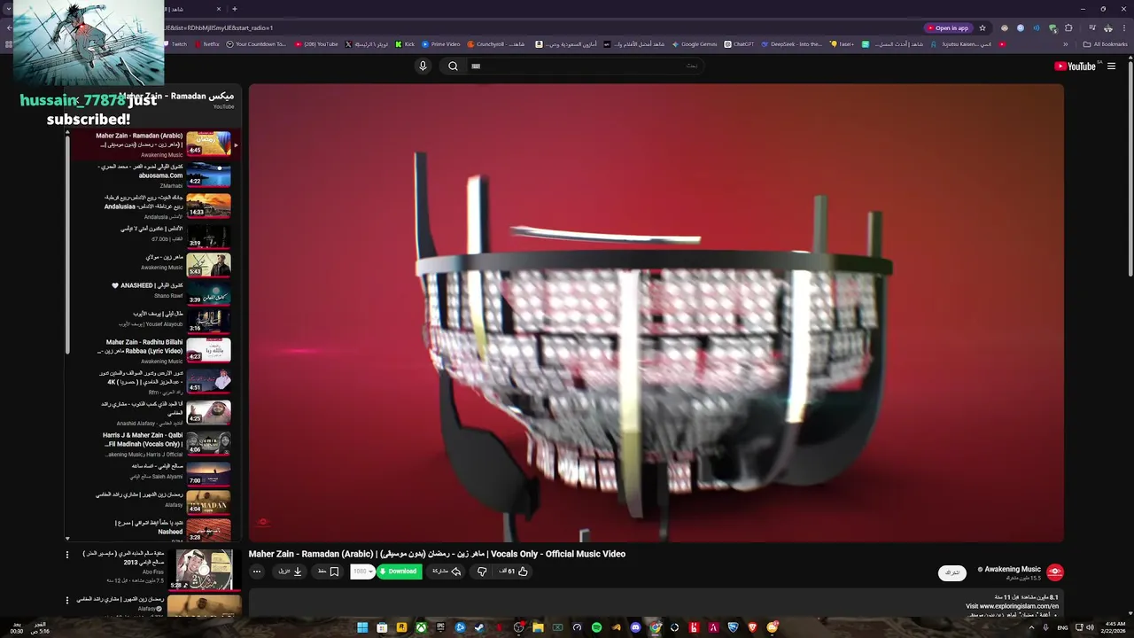
Task: Open the Windows Start menu
Action: pos(362,627)
